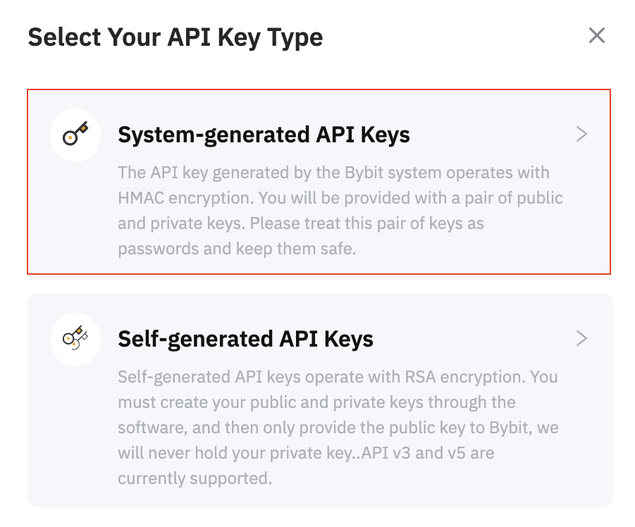Click the X to dismiss the key type selector
The width and height of the screenshot is (635, 527).
tap(597, 35)
